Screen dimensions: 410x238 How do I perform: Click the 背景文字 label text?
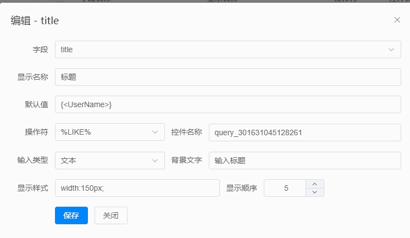[x=186, y=160]
